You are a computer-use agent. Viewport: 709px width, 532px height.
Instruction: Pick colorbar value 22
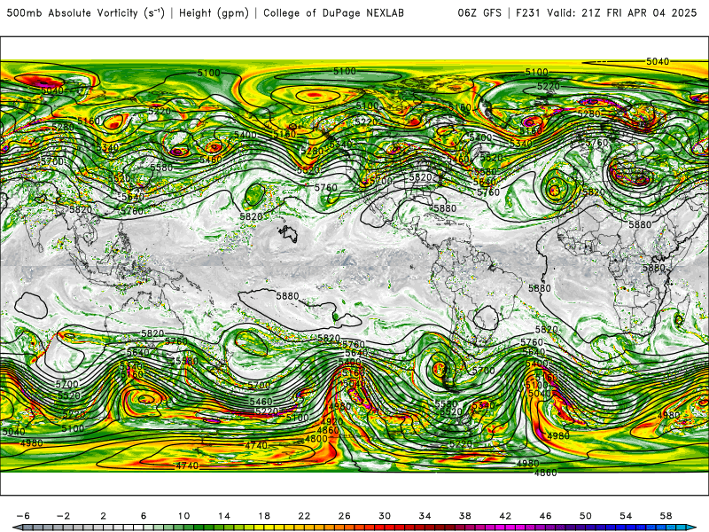coord(304,516)
